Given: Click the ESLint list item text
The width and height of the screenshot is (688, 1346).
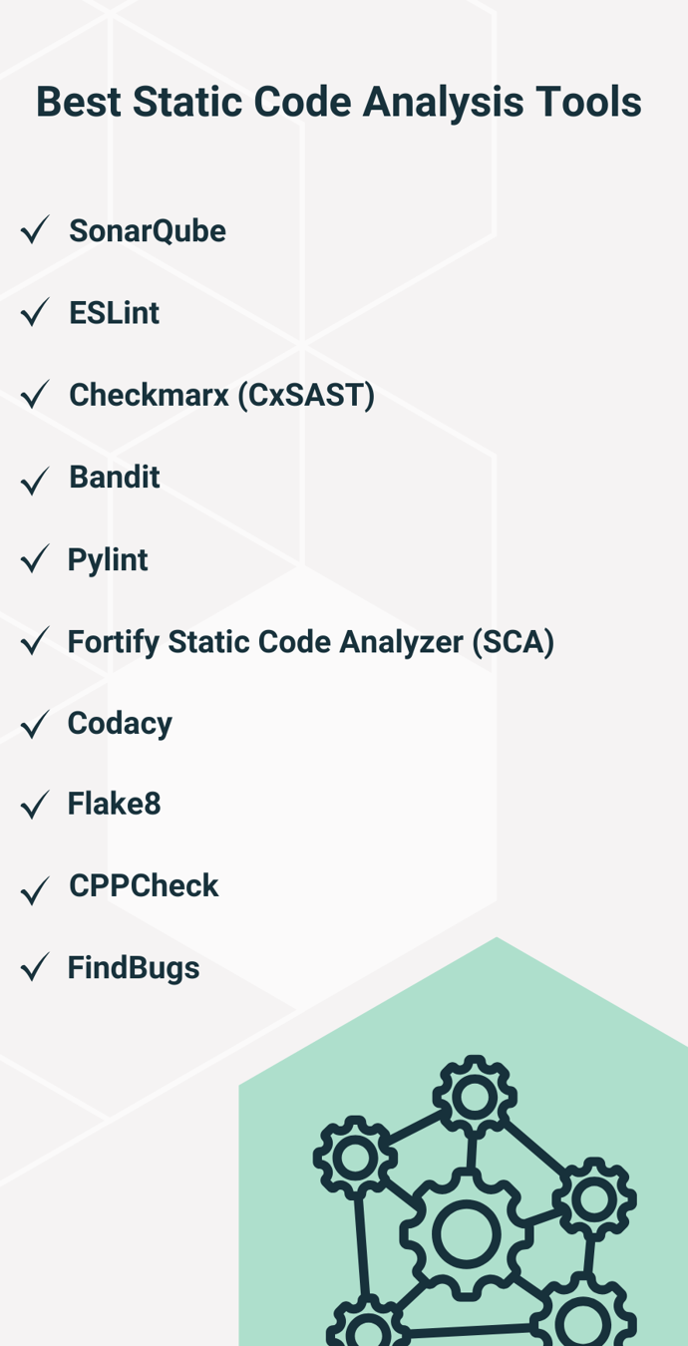Looking at the screenshot, I should (114, 313).
